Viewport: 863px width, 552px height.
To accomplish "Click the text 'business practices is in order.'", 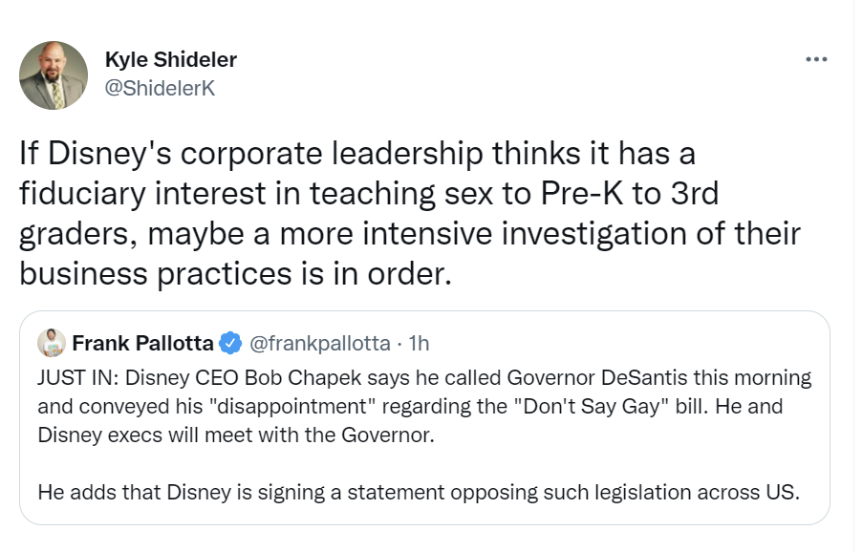I will click(235, 273).
